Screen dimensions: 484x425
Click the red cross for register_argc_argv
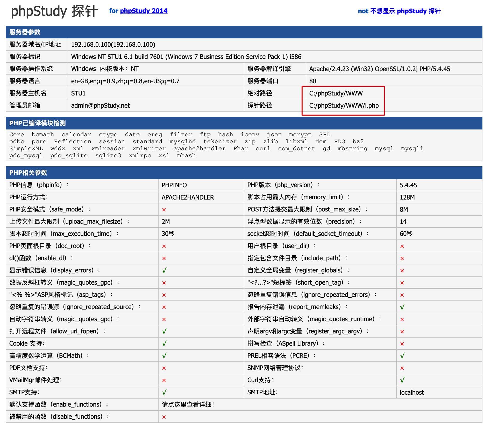pos(402,332)
